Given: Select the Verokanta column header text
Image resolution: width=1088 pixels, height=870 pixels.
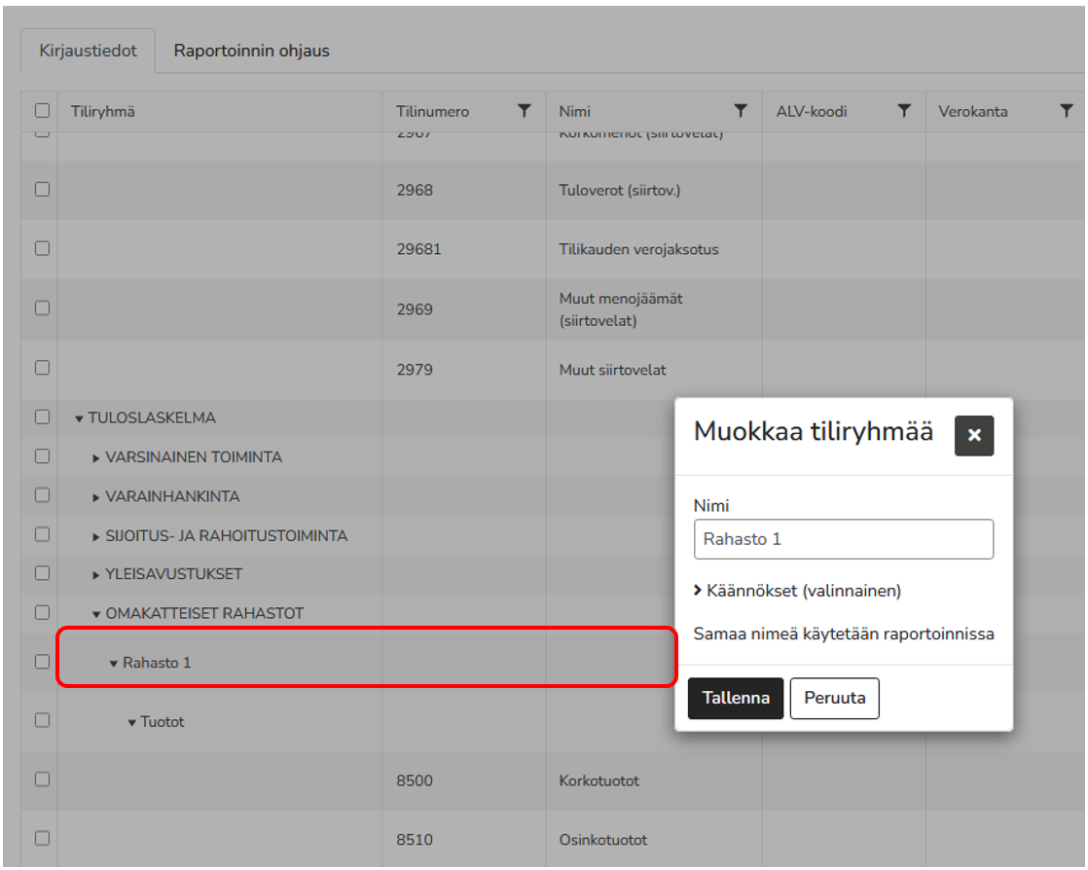Looking at the screenshot, I should pyautogui.click(x=973, y=112).
